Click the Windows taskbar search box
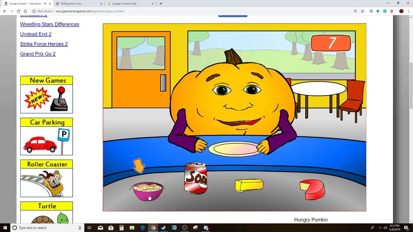Screen dimensions: 413x232 pyautogui.click(x=47, y=228)
